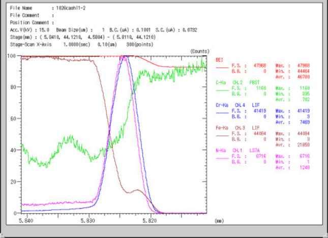328x238 pixels.
Task: Click the y-axis label 40
Action: (13, 150)
